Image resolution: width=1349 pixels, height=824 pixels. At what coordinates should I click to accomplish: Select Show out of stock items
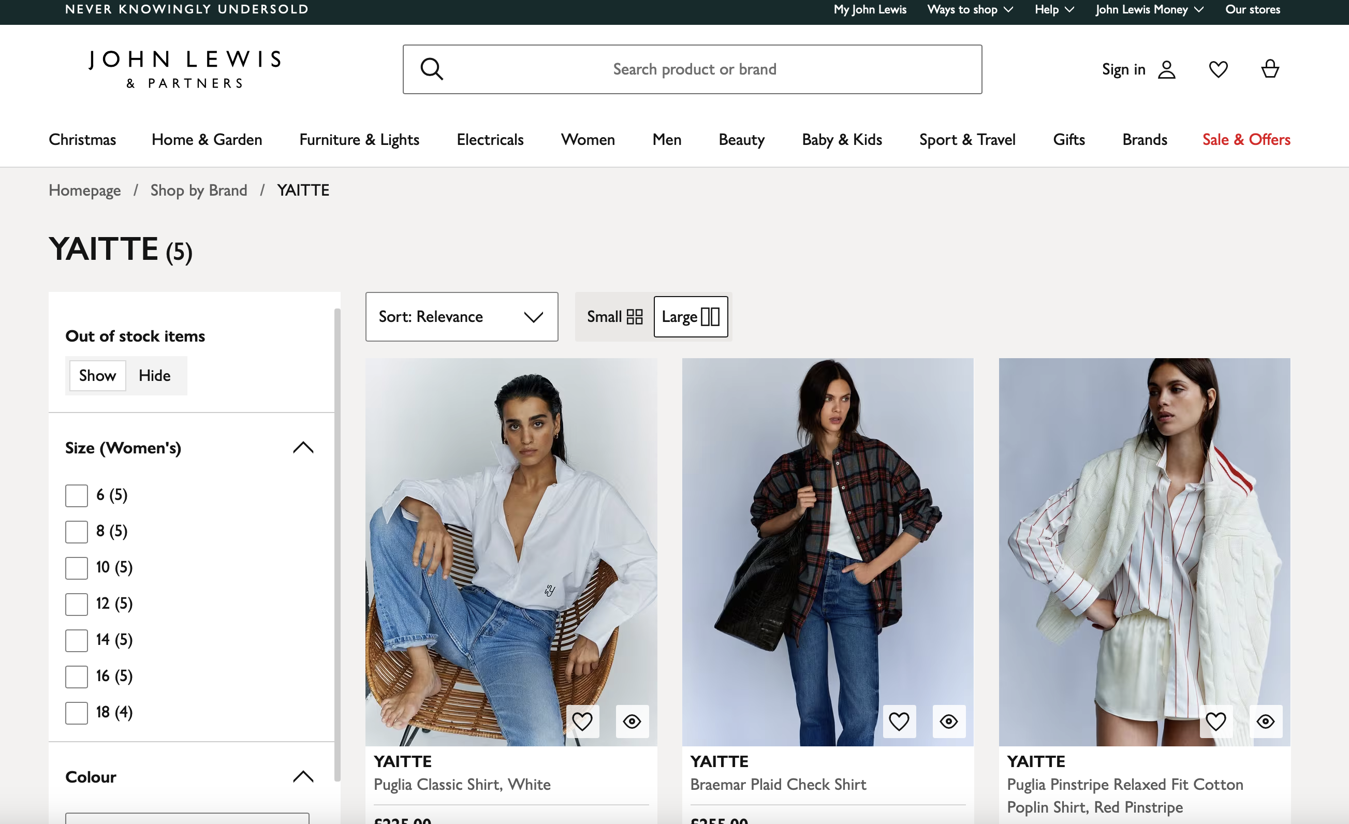tap(97, 376)
